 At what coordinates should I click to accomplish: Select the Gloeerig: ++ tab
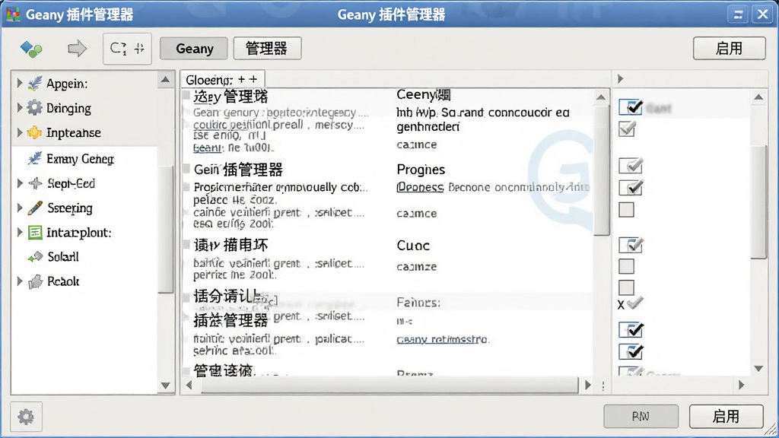click(x=222, y=79)
